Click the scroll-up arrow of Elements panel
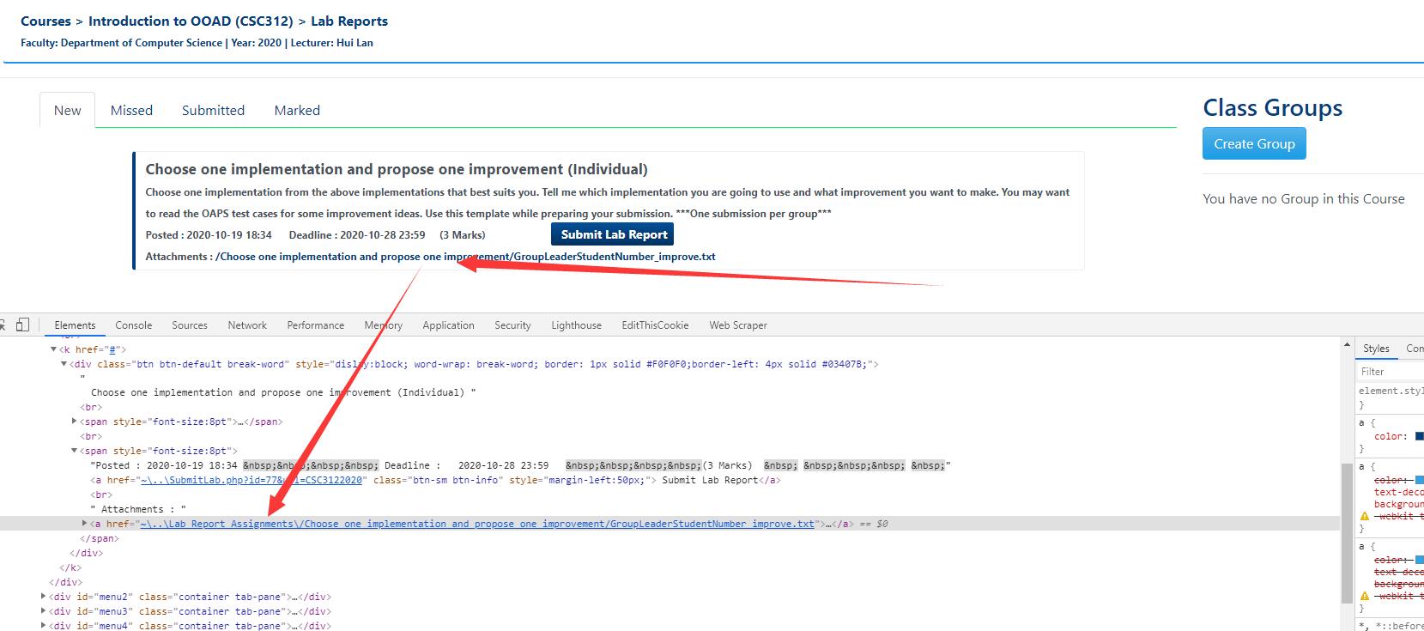This screenshot has width=1424, height=631. click(x=1346, y=345)
